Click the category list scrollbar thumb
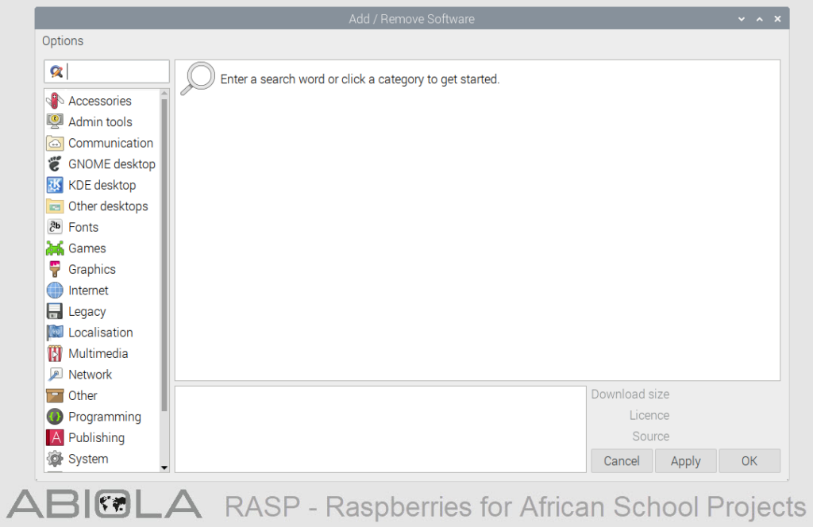The width and height of the screenshot is (813, 527). point(164,255)
